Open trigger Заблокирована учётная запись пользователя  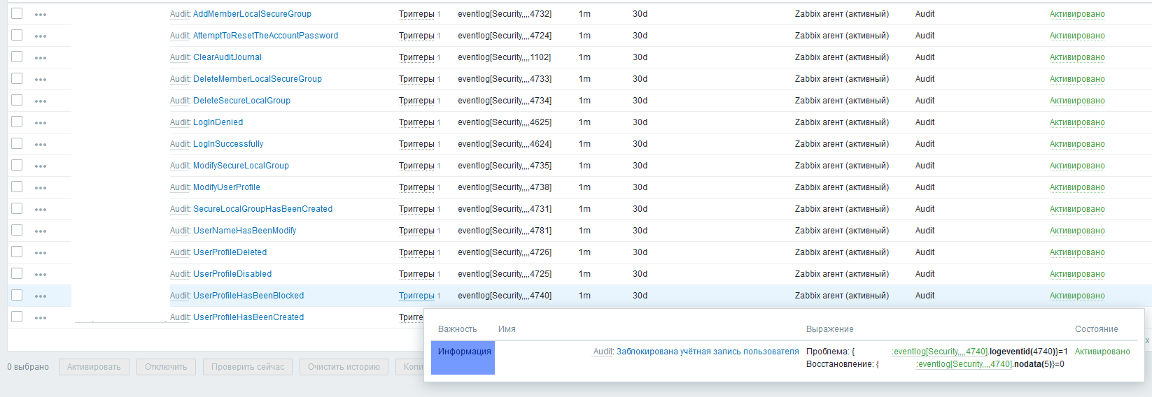pyautogui.click(x=708, y=352)
